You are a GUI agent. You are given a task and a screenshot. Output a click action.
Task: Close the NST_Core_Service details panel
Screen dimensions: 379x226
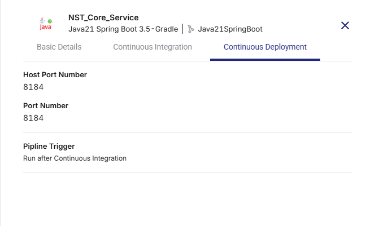(x=345, y=25)
